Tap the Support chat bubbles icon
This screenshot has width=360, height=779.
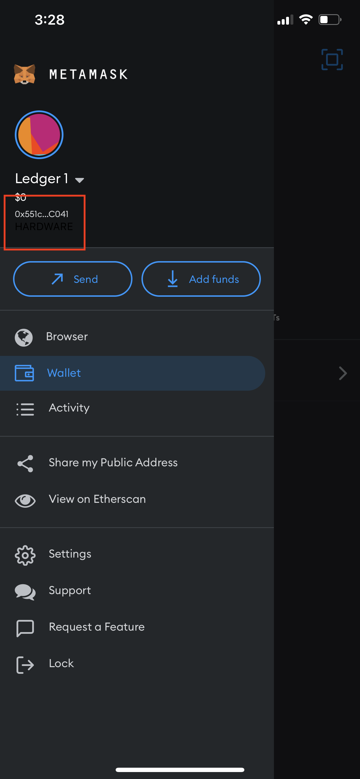(26, 591)
